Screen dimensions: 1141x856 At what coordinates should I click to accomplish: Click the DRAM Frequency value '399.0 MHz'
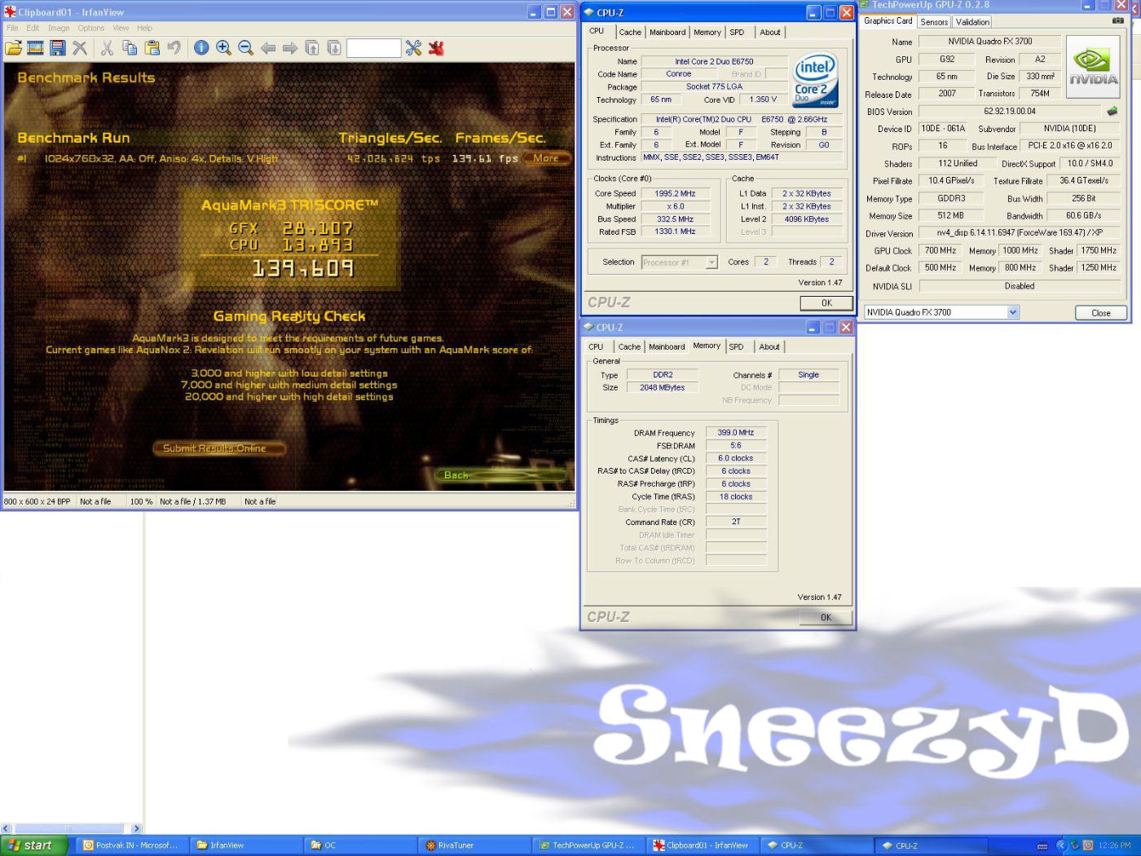736,433
